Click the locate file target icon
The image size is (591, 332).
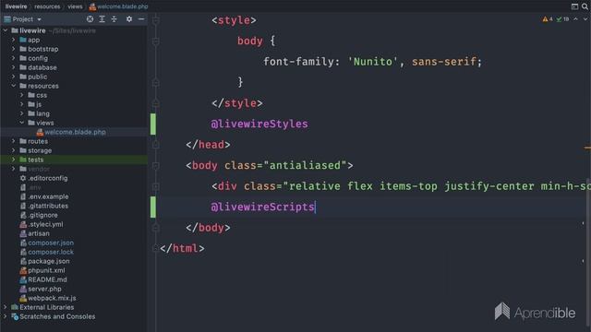coord(90,18)
